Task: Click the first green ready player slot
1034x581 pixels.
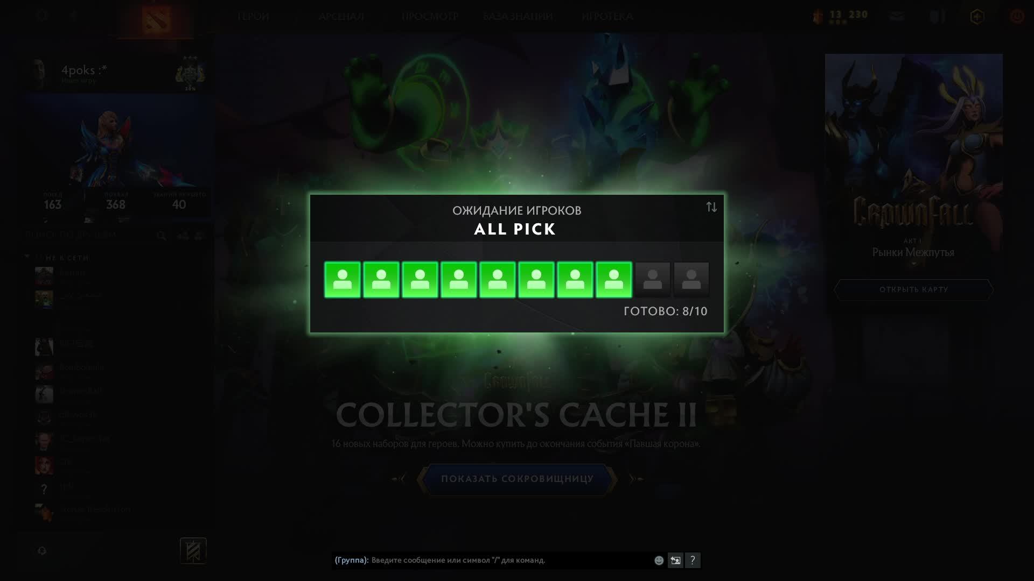Action: click(x=343, y=280)
